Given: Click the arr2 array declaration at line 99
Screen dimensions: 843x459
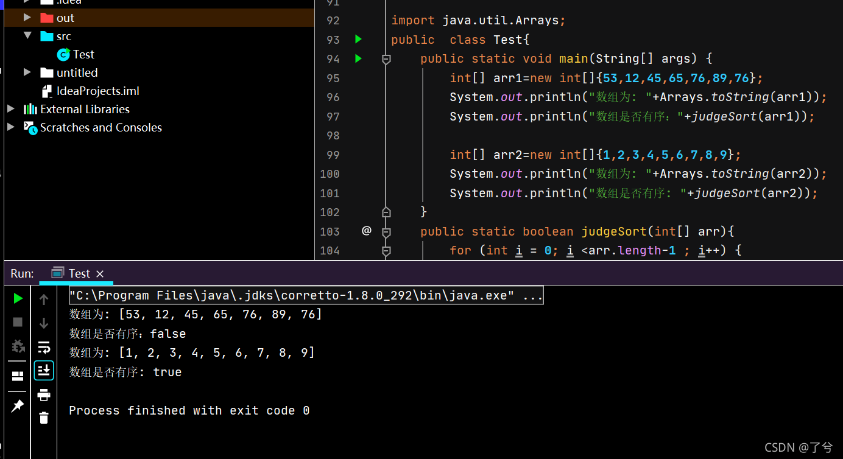Looking at the screenshot, I should 596,155.
